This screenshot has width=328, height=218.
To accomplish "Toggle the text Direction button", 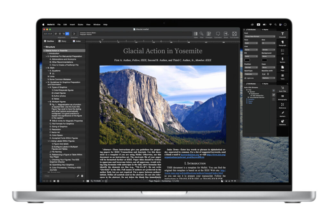I will pos(74,34).
